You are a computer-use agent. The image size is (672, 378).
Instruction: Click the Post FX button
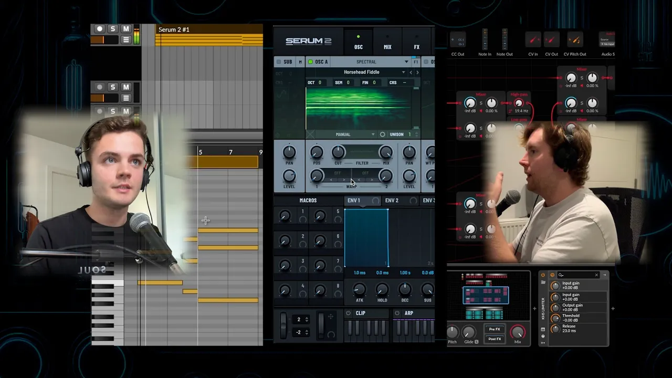[x=495, y=339]
